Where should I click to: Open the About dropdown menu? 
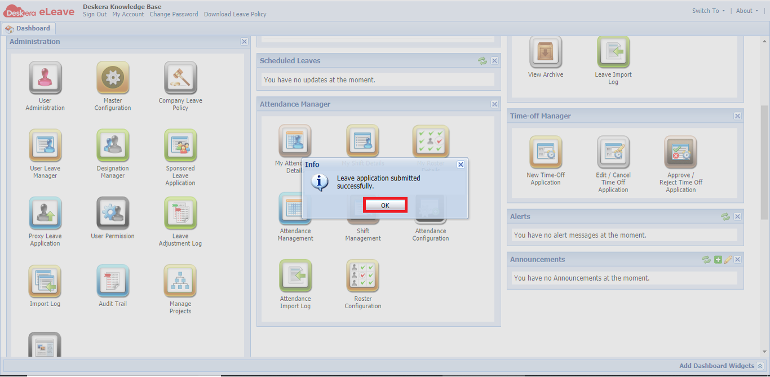[x=747, y=11]
